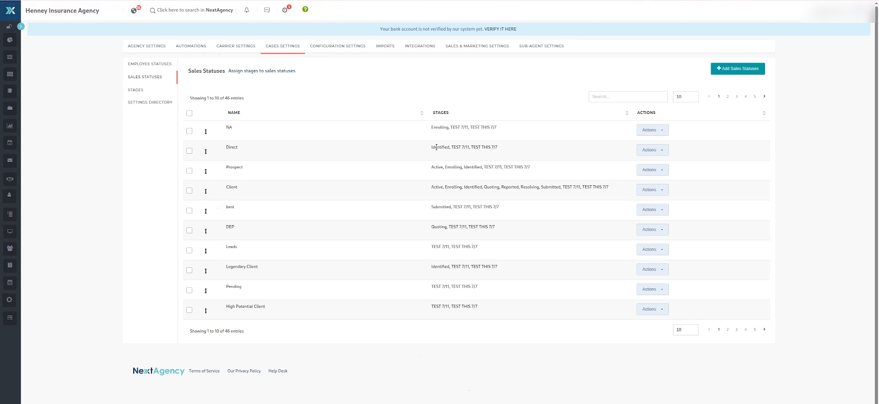Open Settings Directory in side menu

150,102
